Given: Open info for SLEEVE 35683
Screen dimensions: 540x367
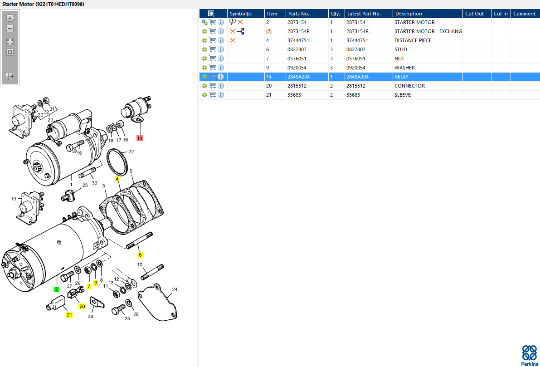Looking at the screenshot, I should (221, 95).
